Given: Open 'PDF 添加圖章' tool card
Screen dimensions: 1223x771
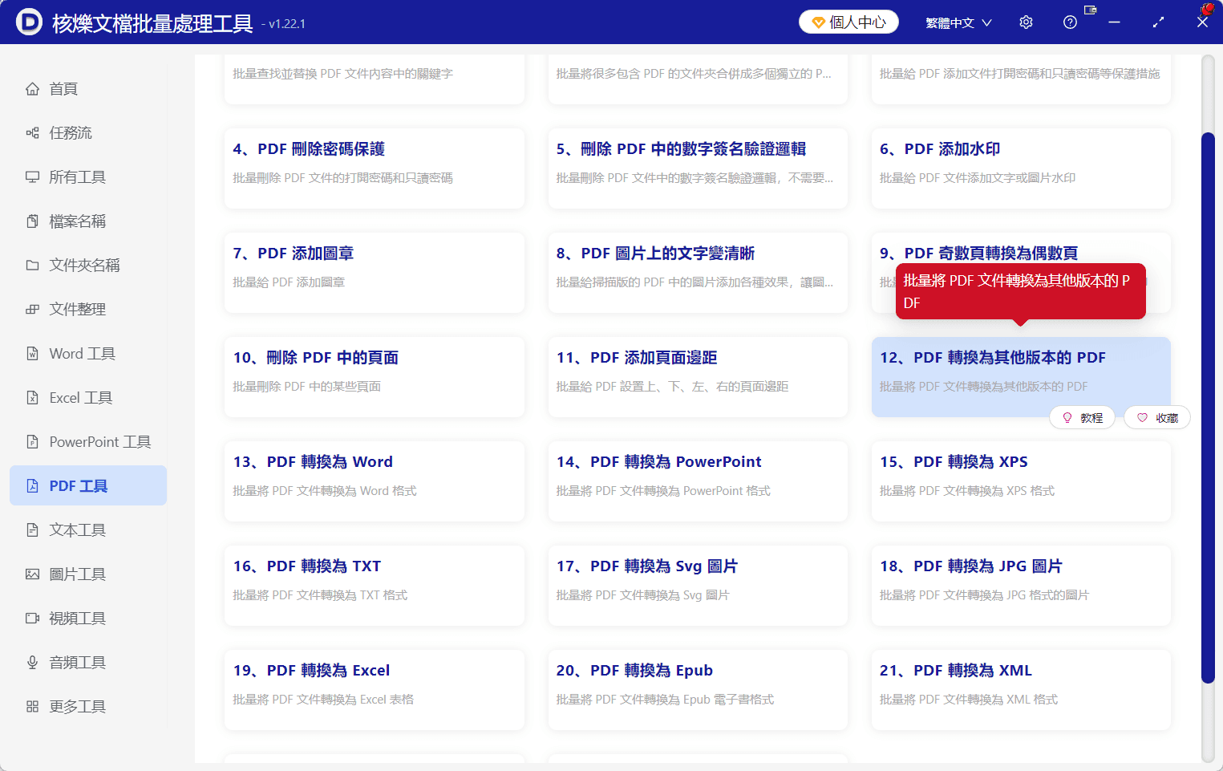Looking at the screenshot, I should 375,273.
